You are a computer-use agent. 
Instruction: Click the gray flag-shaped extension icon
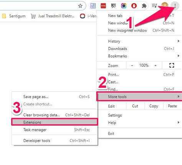click(x=113, y=6)
